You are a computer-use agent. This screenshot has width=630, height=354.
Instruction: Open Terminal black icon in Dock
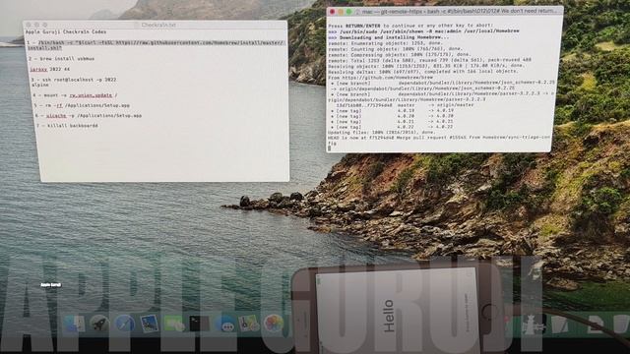(199, 324)
